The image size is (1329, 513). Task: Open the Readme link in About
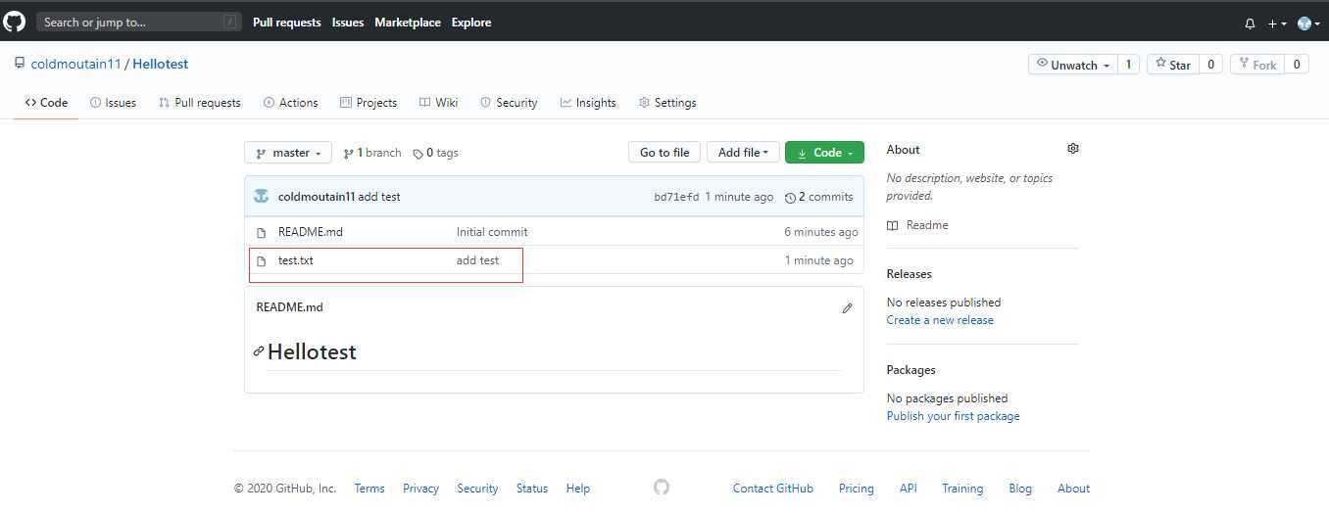(917, 225)
